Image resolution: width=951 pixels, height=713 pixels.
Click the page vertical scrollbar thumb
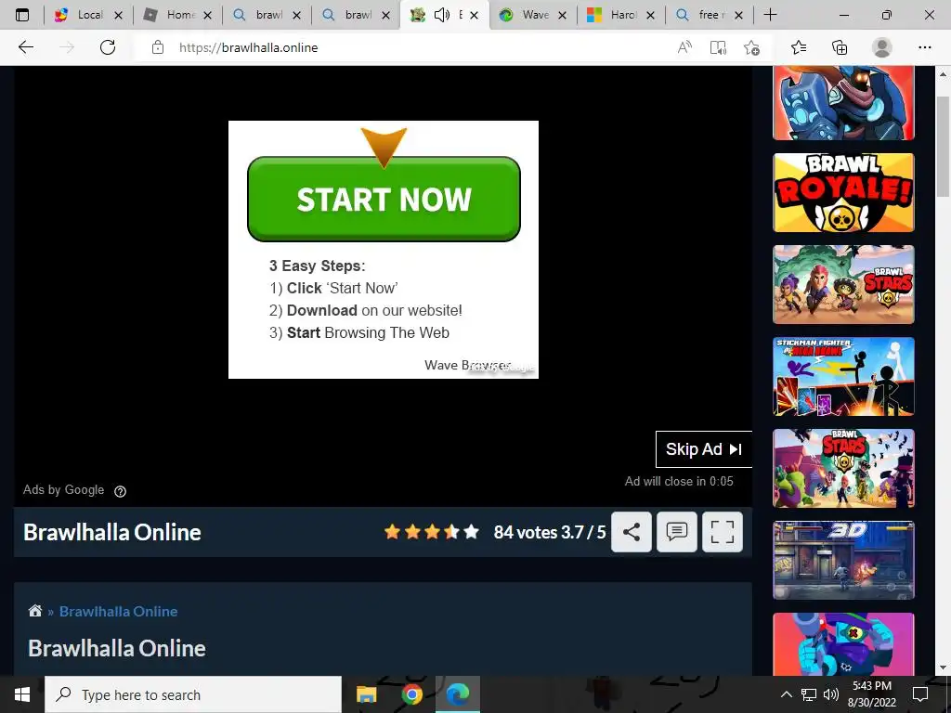[x=943, y=146]
